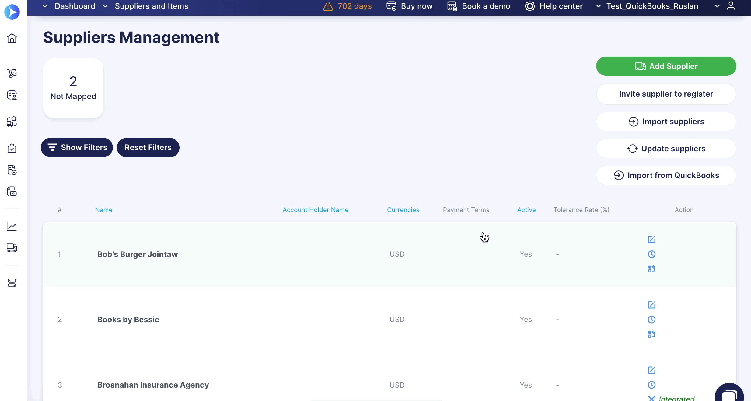Image resolution: width=751 pixels, height=401 pixels.
Task: Click the Add Supplier button
Action: [666, 66]
